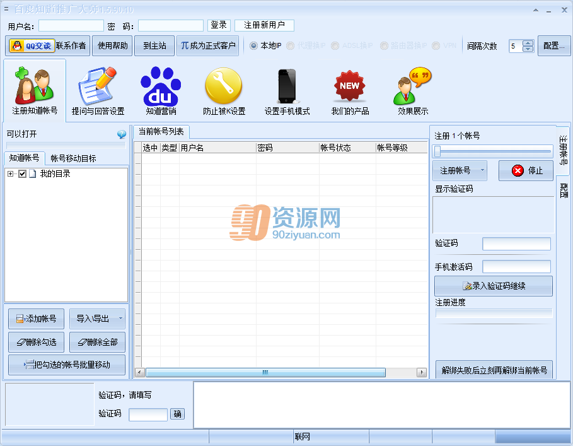Switch to 知道帐号 tab
Image resolution: width=573 pixels, height=446 pixels.
[24, 158]
